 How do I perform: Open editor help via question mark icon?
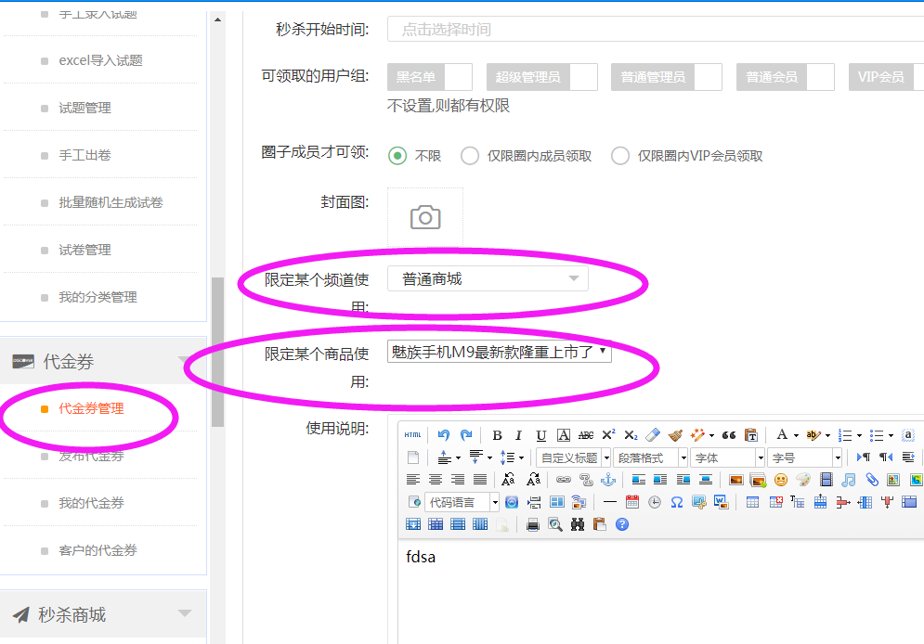click(x=622, y=524)
